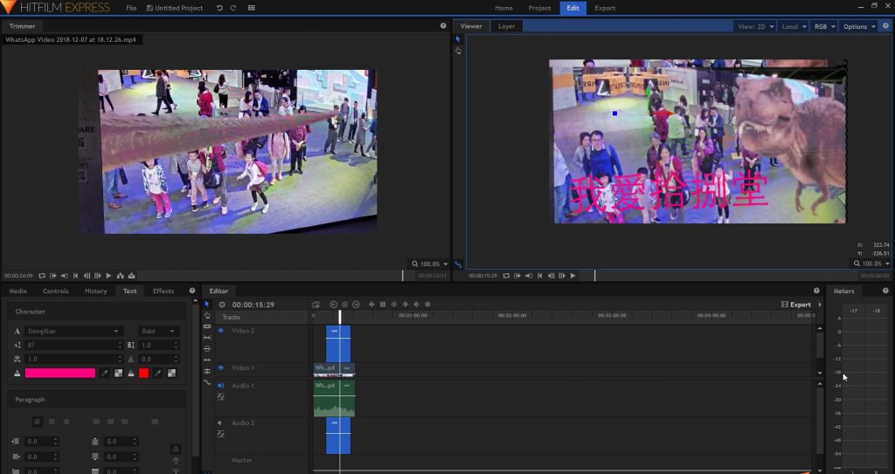
Task: Expand the View: 2D dropdown
Action: (x=755, y=26)
